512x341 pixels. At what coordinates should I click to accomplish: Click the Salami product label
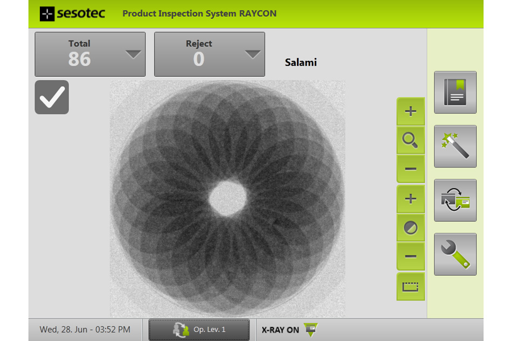click(300, 62)
